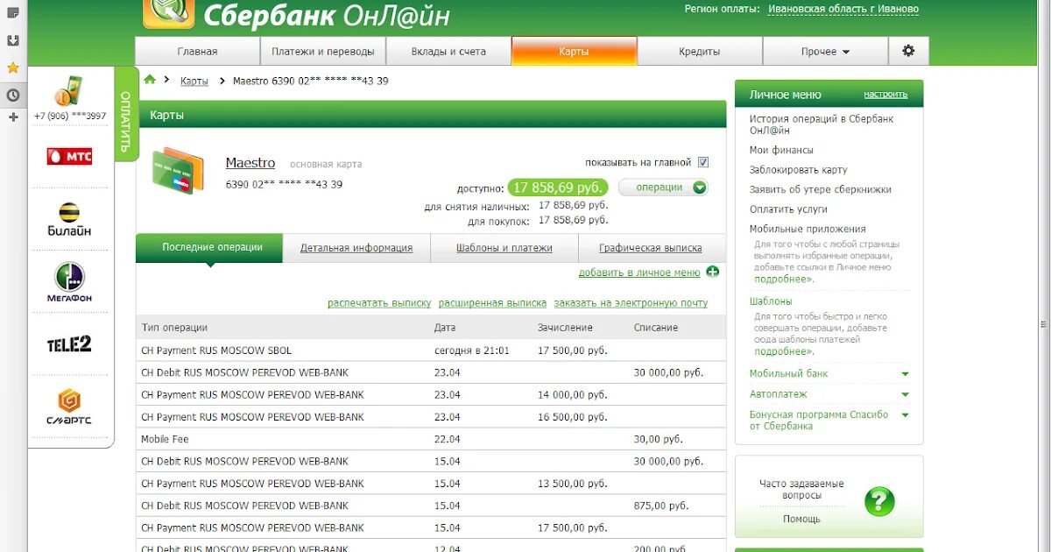This screenshot has width=1051, height=552.
Task: Click the download icon in left browser sidebar
Action: [13, 40]
